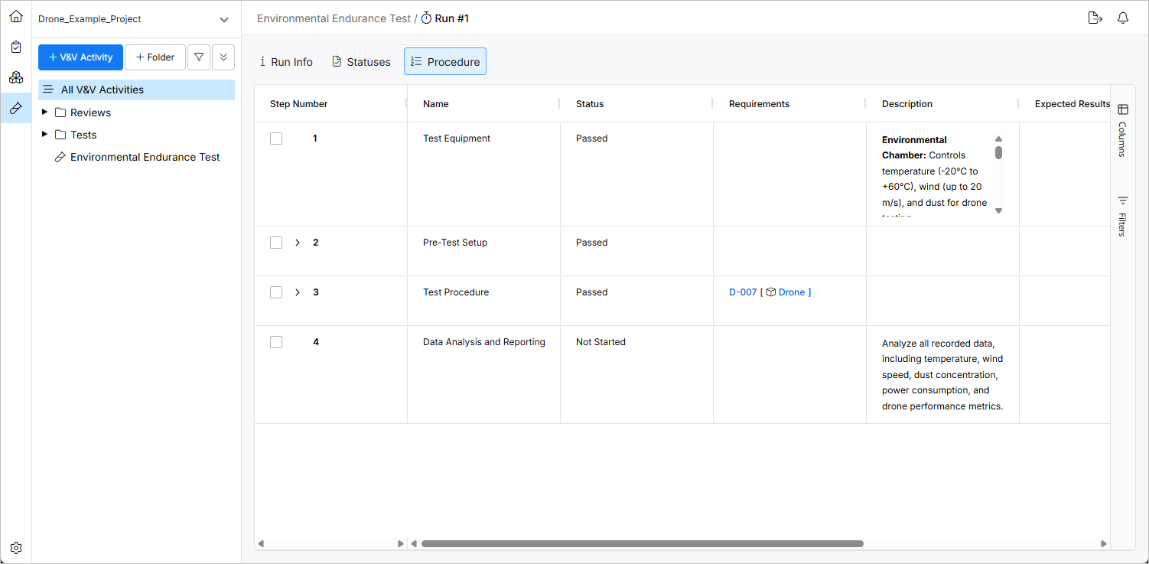This screenshot has height=564, width=1149.
Task: Click the double-chevron expand all icon
Action: point(223,57)
